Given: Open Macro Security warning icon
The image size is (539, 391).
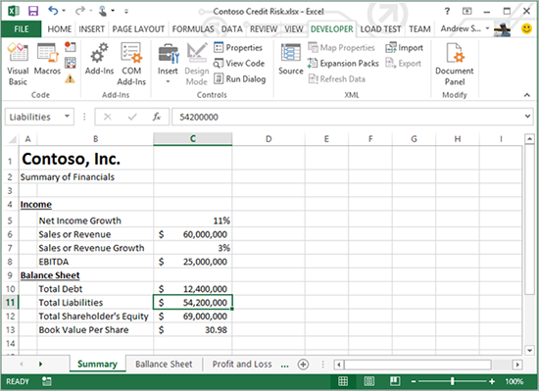Looking at the screenshot, I should 70,79.
